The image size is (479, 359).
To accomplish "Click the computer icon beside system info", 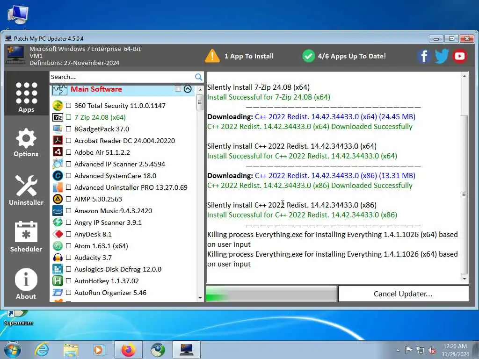I will 15,55.
